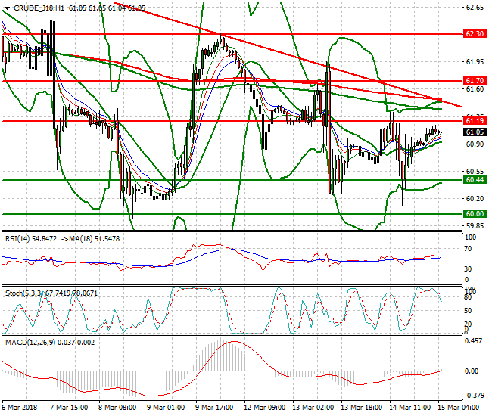The height and width of the screenshot is (416, 492).
Task: Select the 6 Mar 2018 date label
Action: 19,408
